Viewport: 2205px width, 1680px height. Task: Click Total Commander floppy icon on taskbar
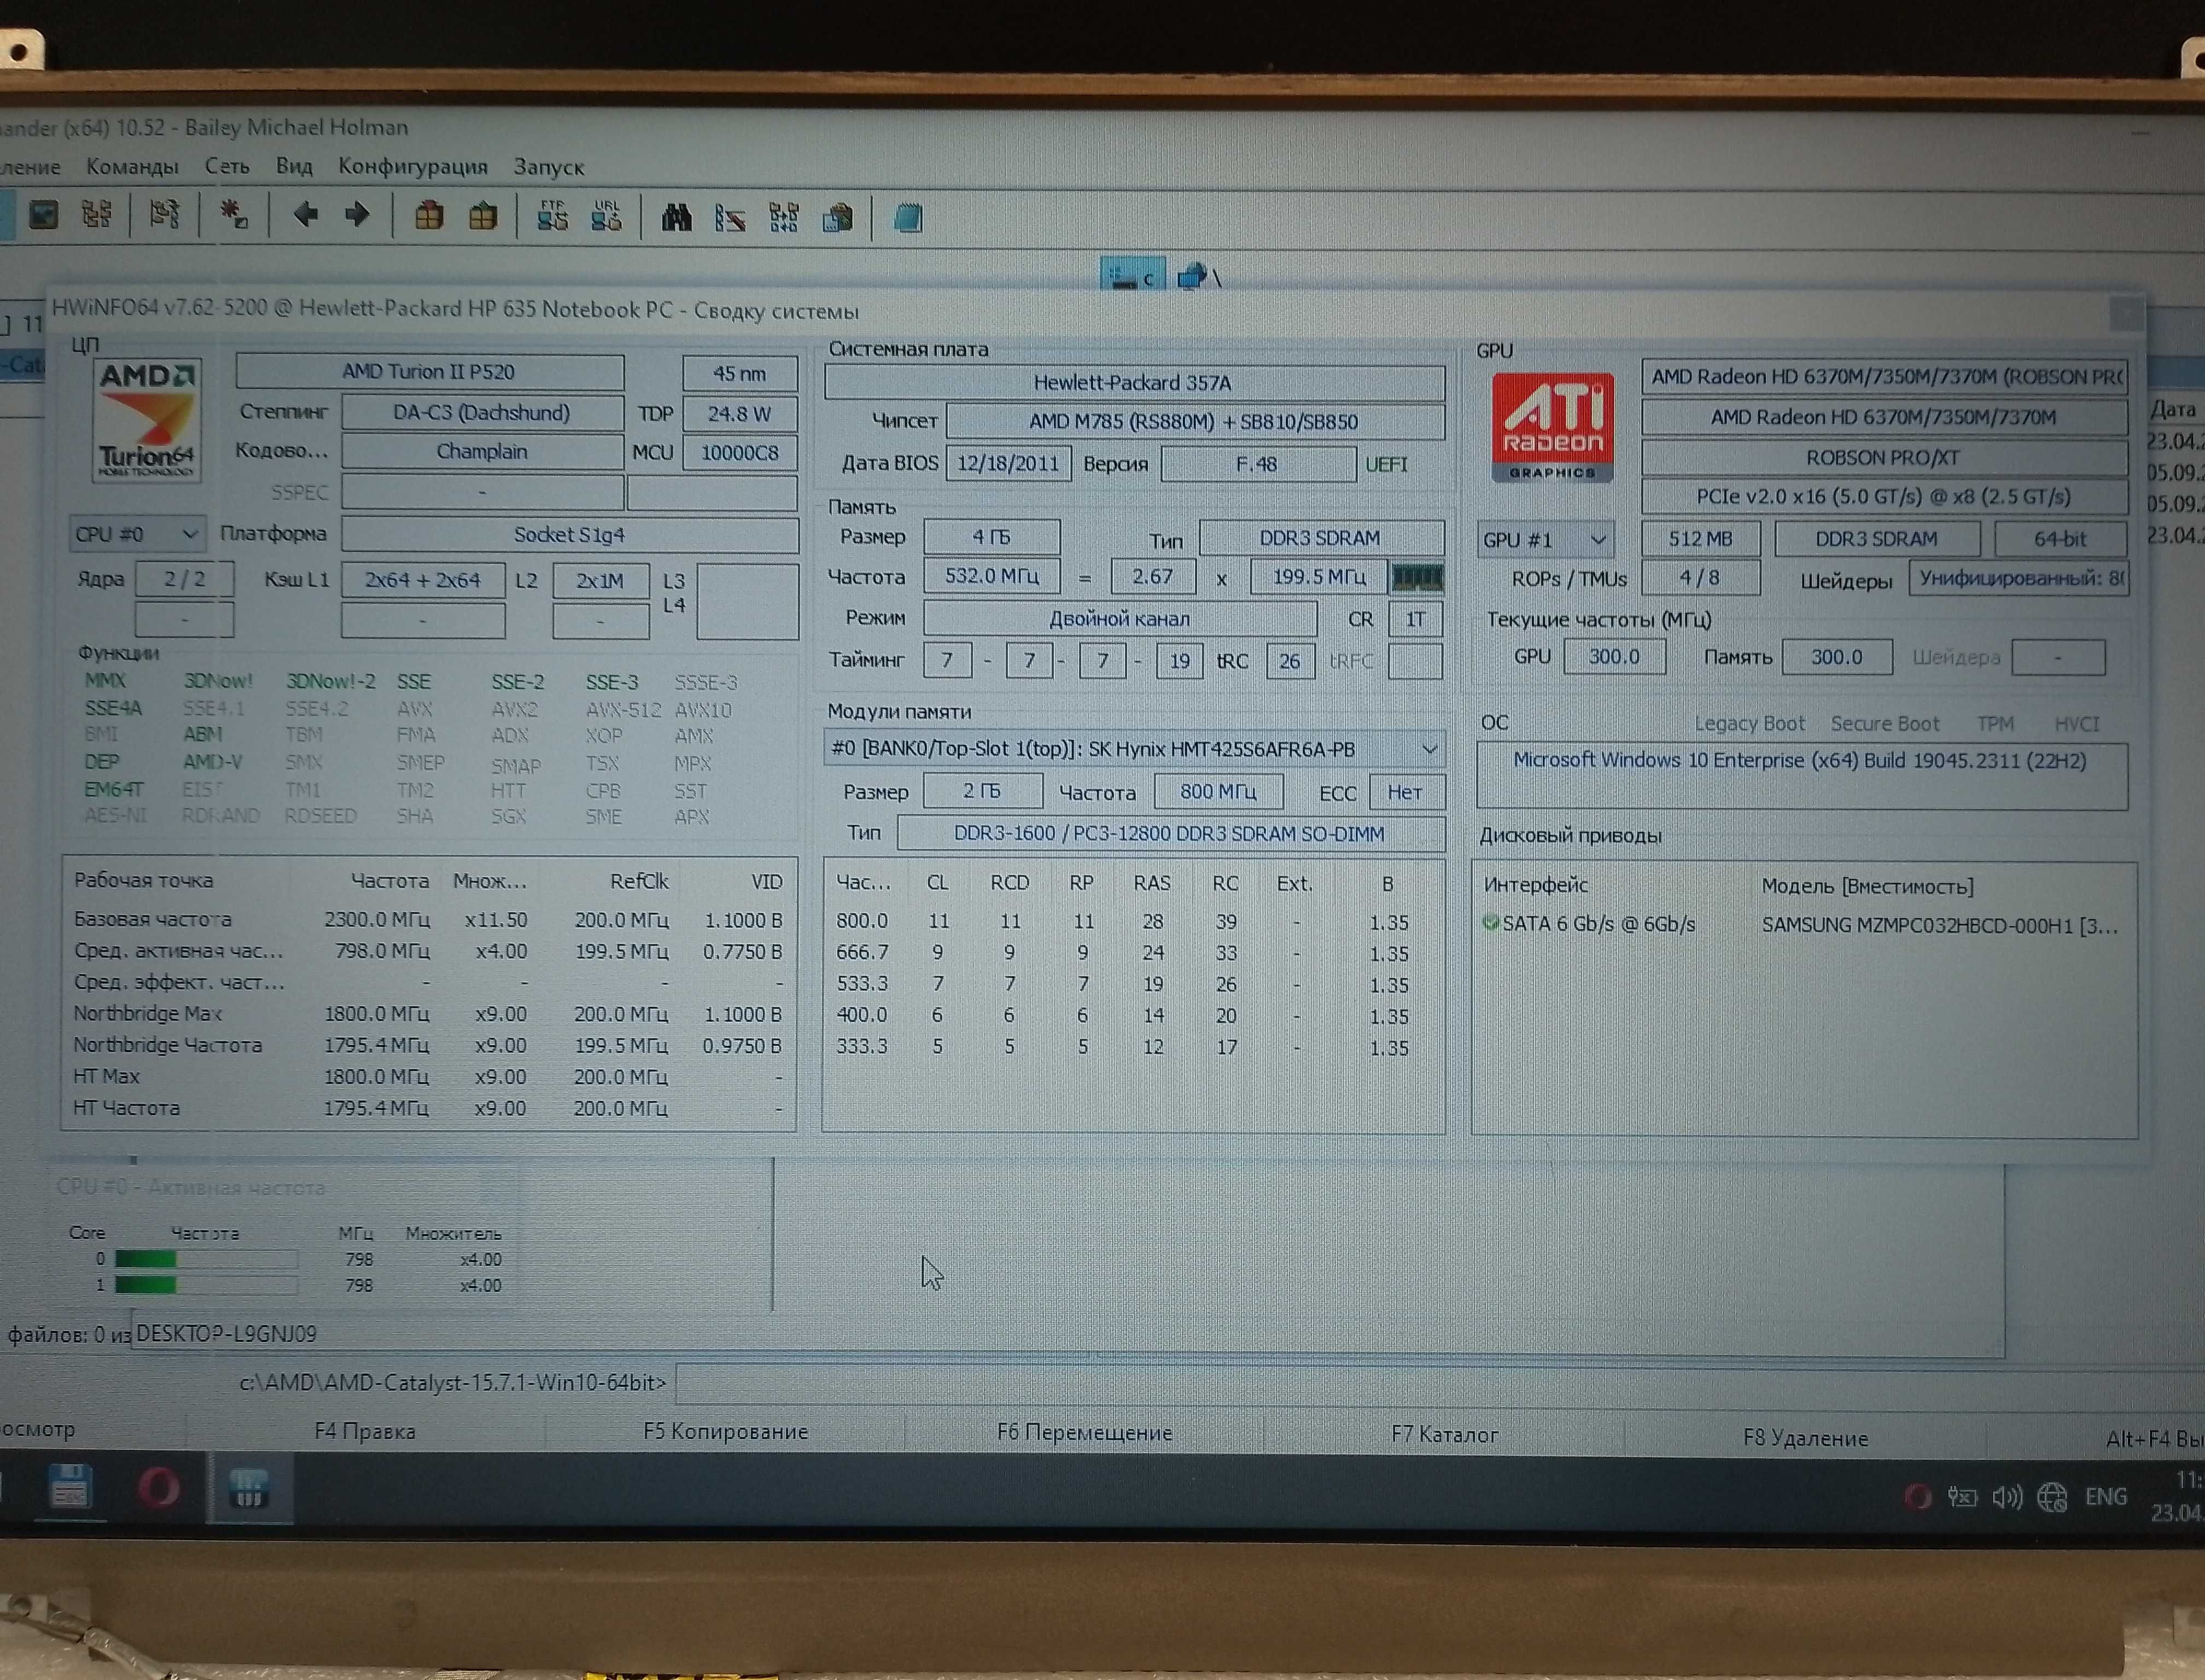point(70,1489)
